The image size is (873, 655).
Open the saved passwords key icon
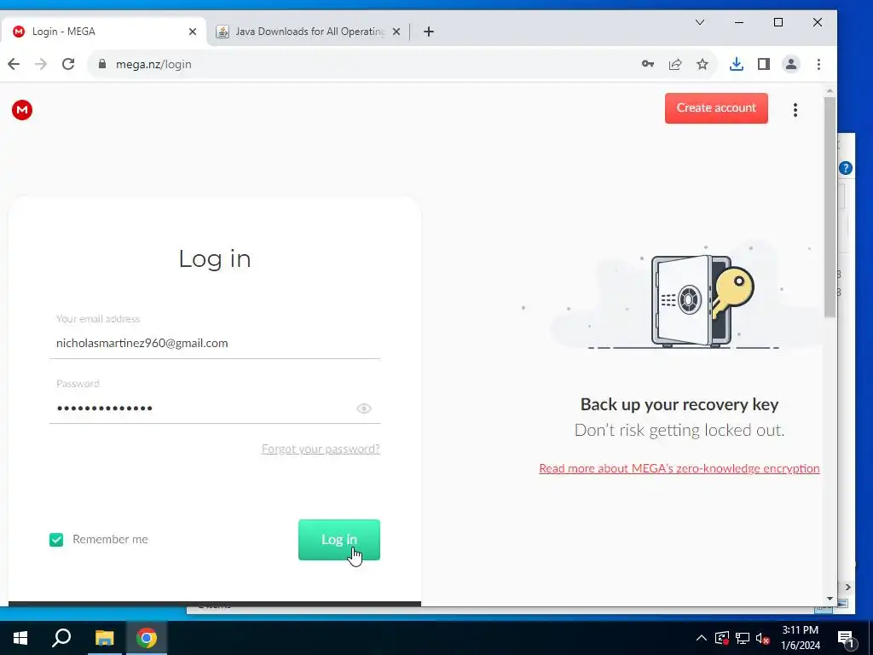tap(648, 64)
